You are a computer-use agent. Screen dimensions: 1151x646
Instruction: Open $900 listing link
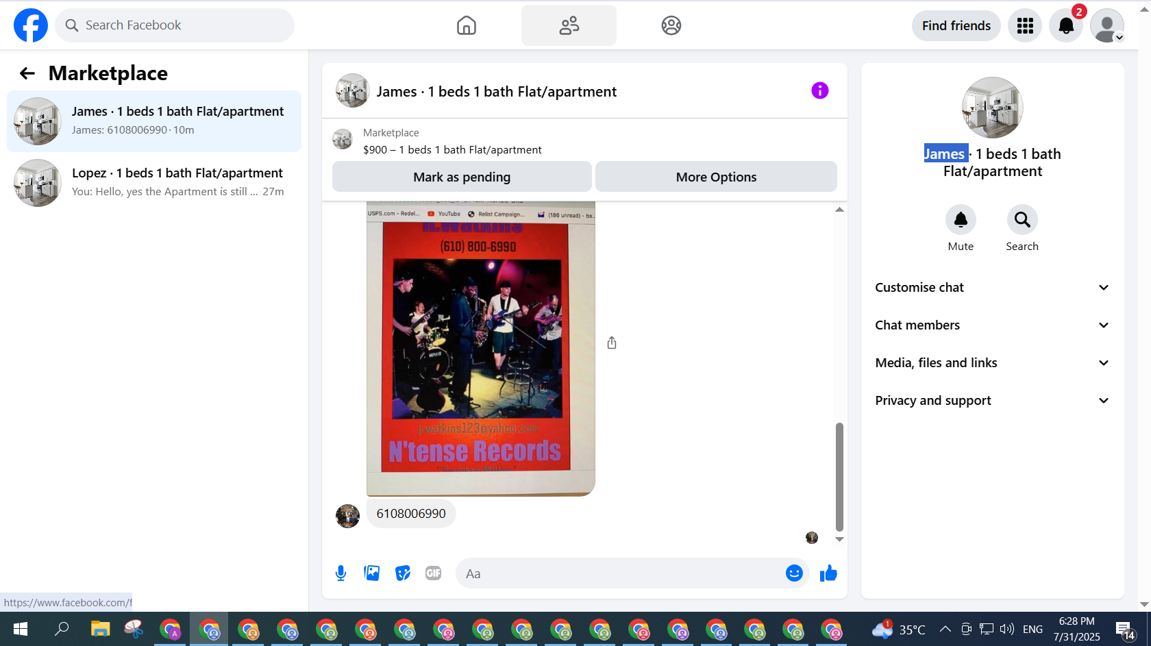[x=452, y=150]
